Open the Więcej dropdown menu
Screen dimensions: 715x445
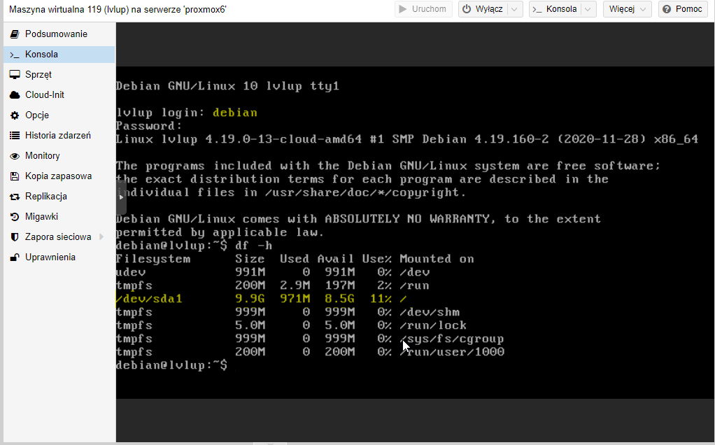coord(627,9)
